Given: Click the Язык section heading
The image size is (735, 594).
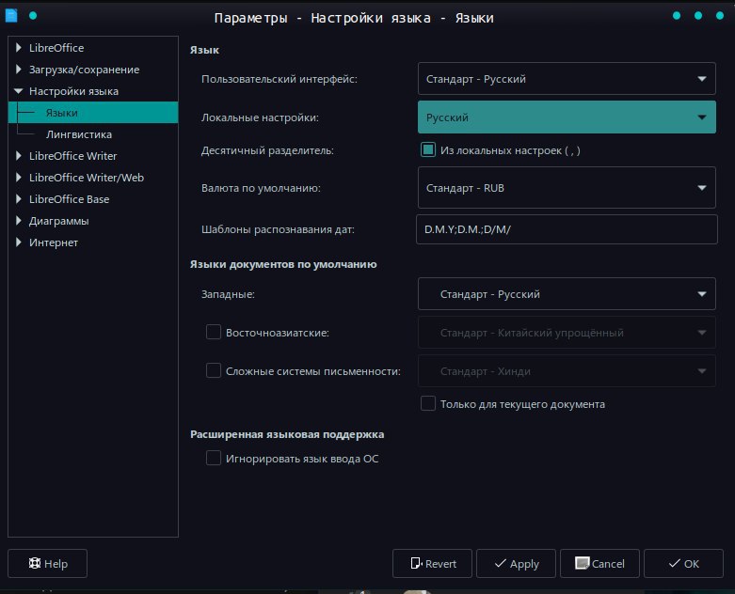Looking at the screenshot, I should [x=204, y=50].
